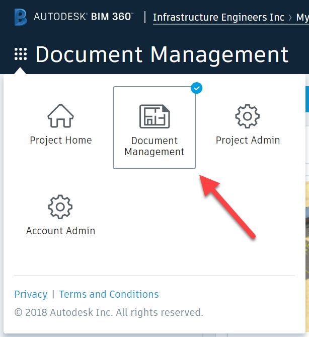
Task: Select the Document Management module tile
Action: pyautogui.click(x=154, y=127)
